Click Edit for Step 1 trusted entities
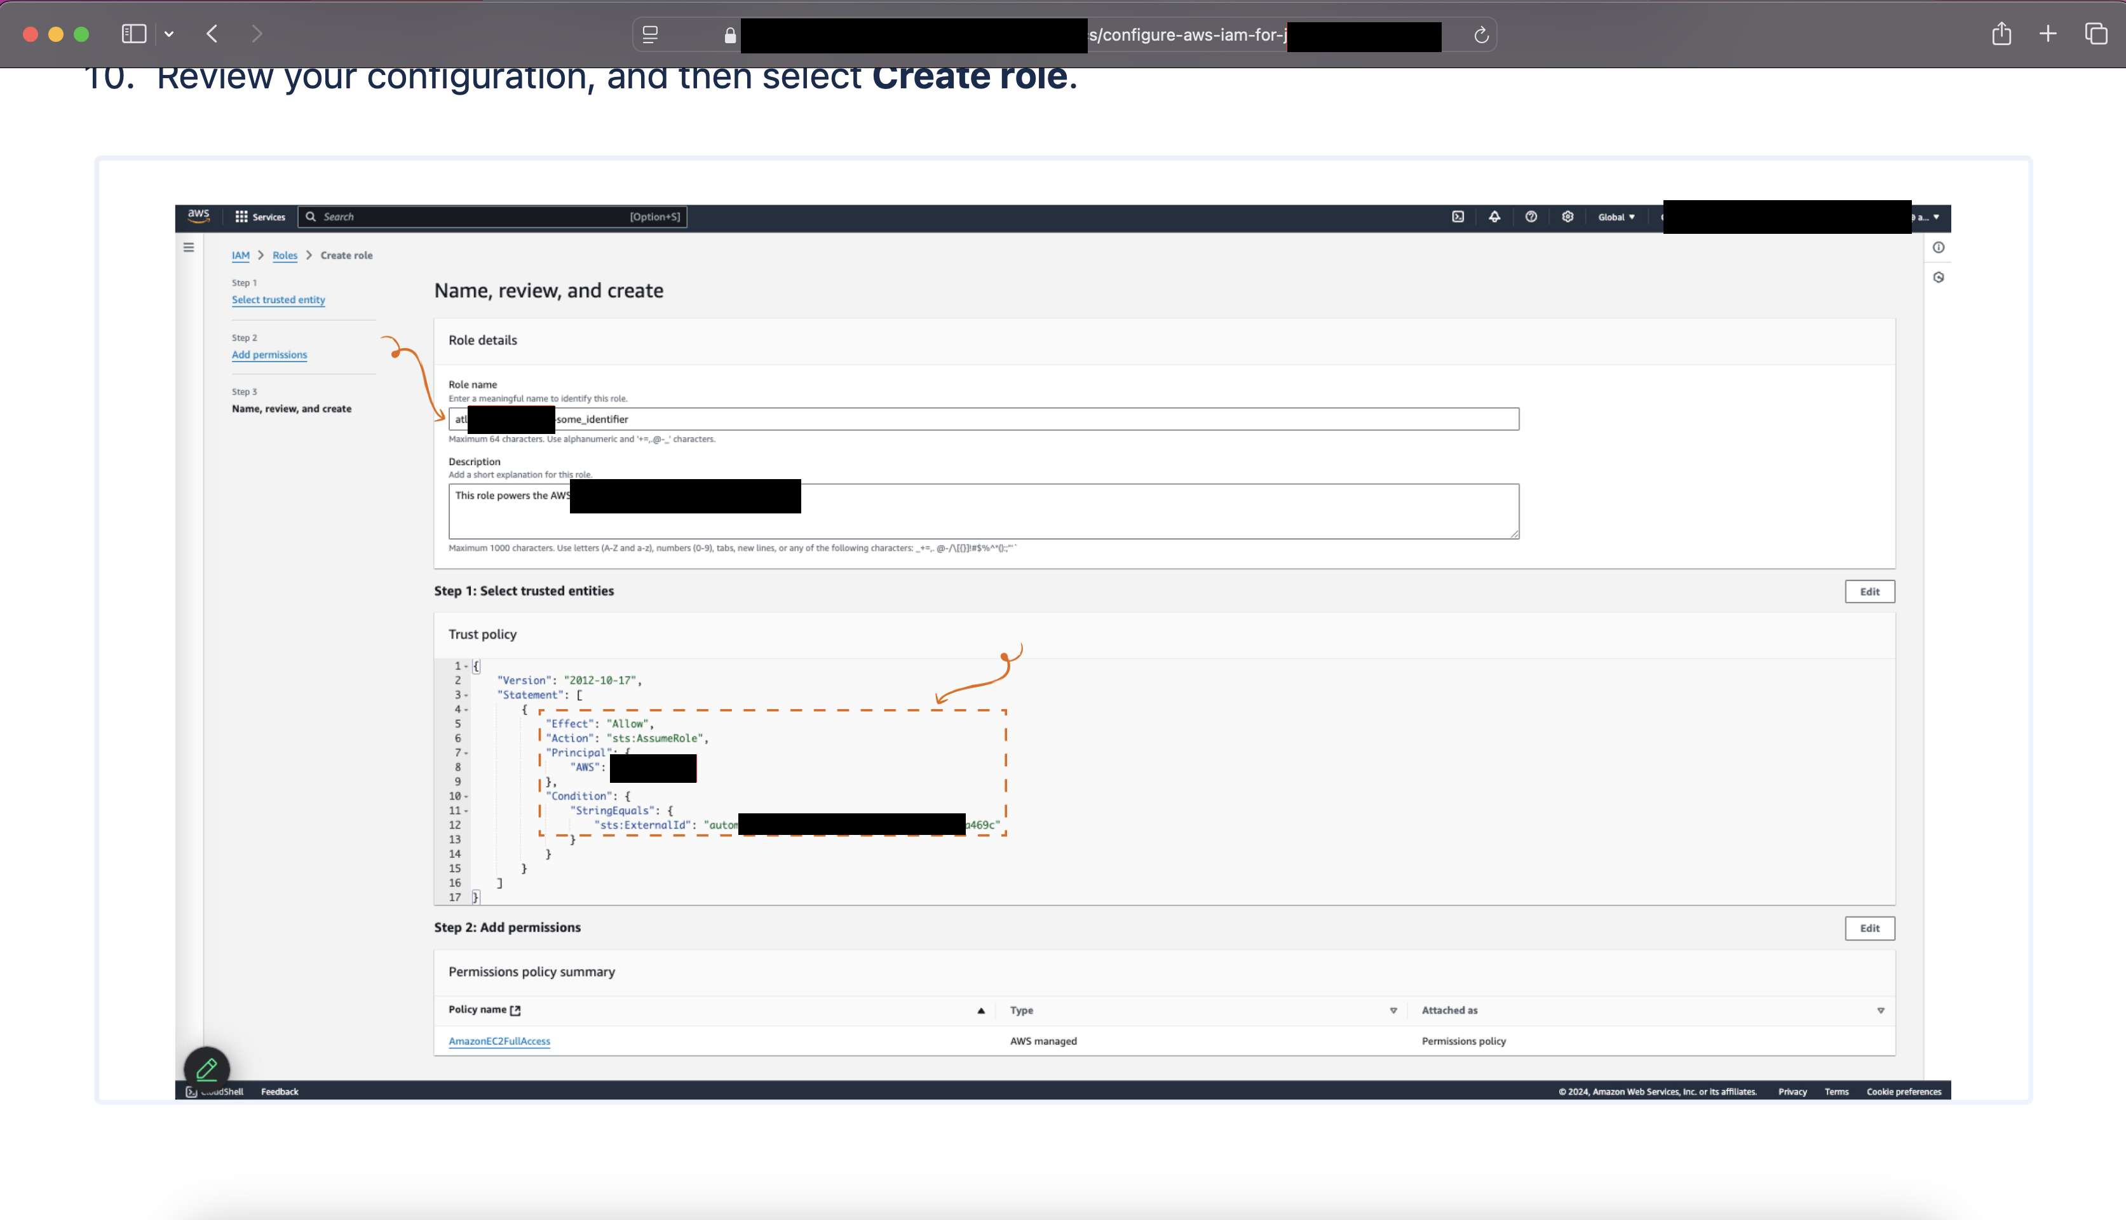 1870,591
